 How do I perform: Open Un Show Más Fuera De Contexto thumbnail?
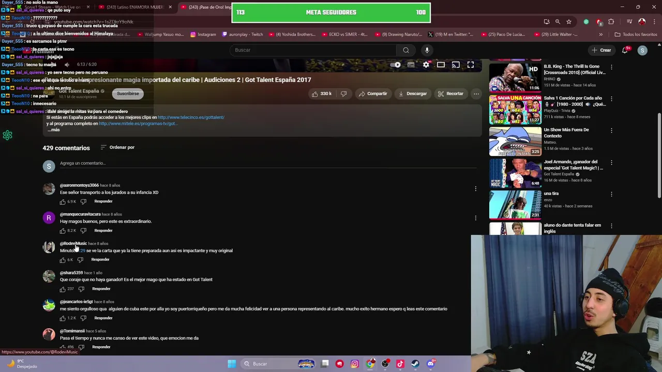[x=515, y=141]
